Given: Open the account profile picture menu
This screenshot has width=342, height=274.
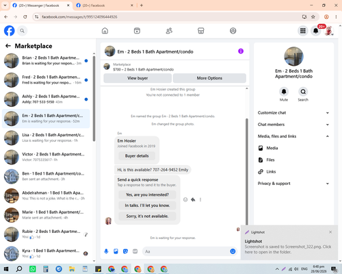Looking at the screenshot, I should [328, 31].
